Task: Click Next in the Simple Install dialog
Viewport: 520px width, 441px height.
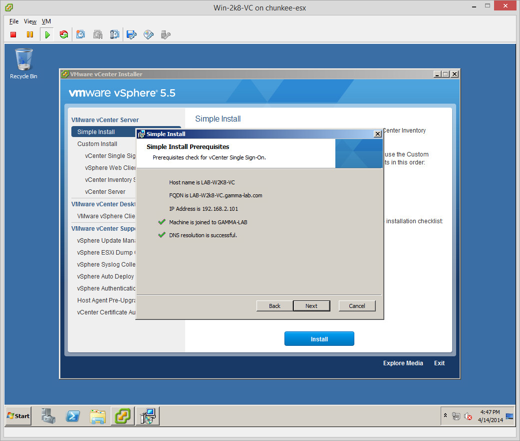Action: (x=311, y=306)
